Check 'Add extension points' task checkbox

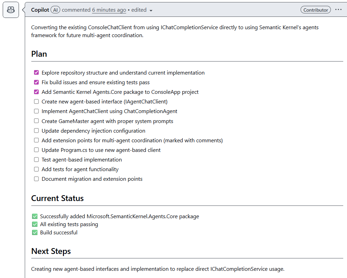[x=36, y=140]
